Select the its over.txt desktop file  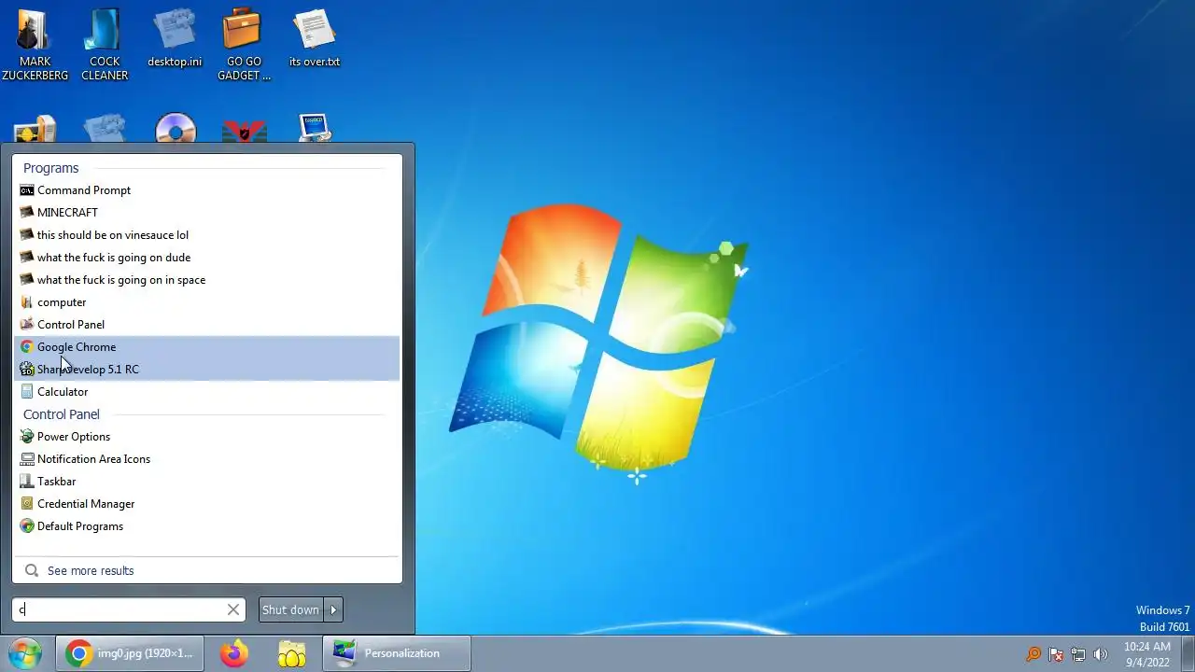[315, 37]
